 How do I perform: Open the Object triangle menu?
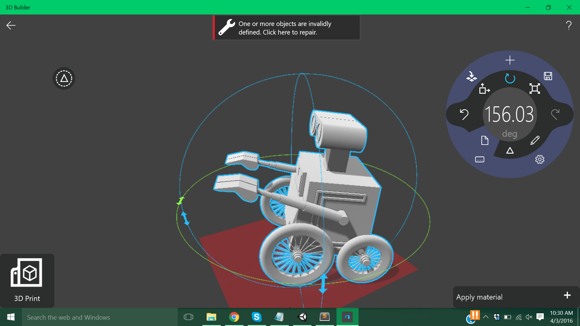tap(510, 150)
